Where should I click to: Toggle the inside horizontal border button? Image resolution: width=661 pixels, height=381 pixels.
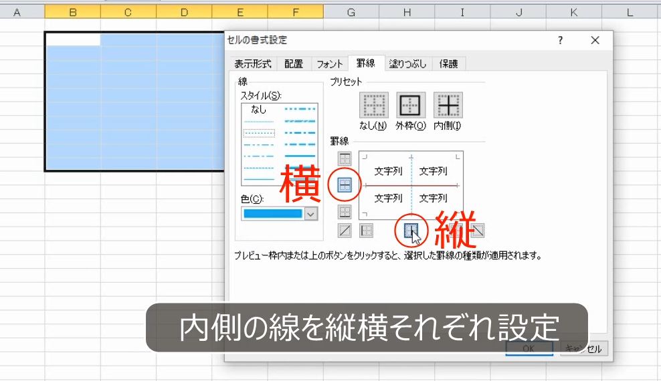(x=345, y=184)
